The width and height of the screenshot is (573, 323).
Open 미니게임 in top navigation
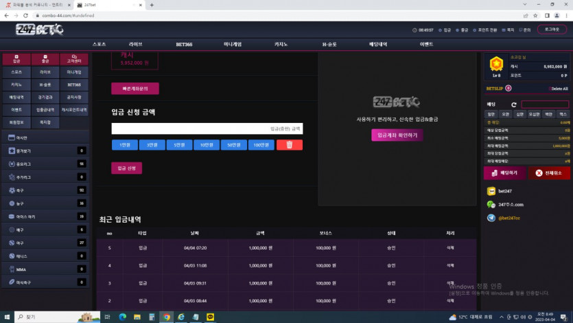coord(233,44)
